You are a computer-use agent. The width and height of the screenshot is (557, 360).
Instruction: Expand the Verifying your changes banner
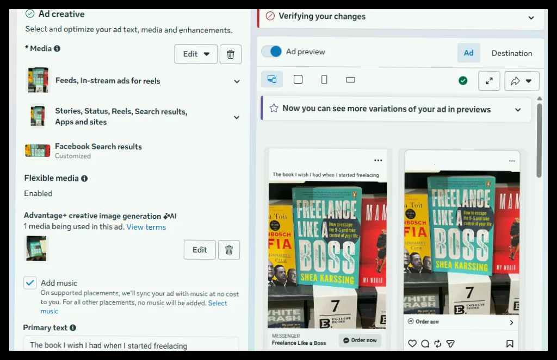click(531, 18)
